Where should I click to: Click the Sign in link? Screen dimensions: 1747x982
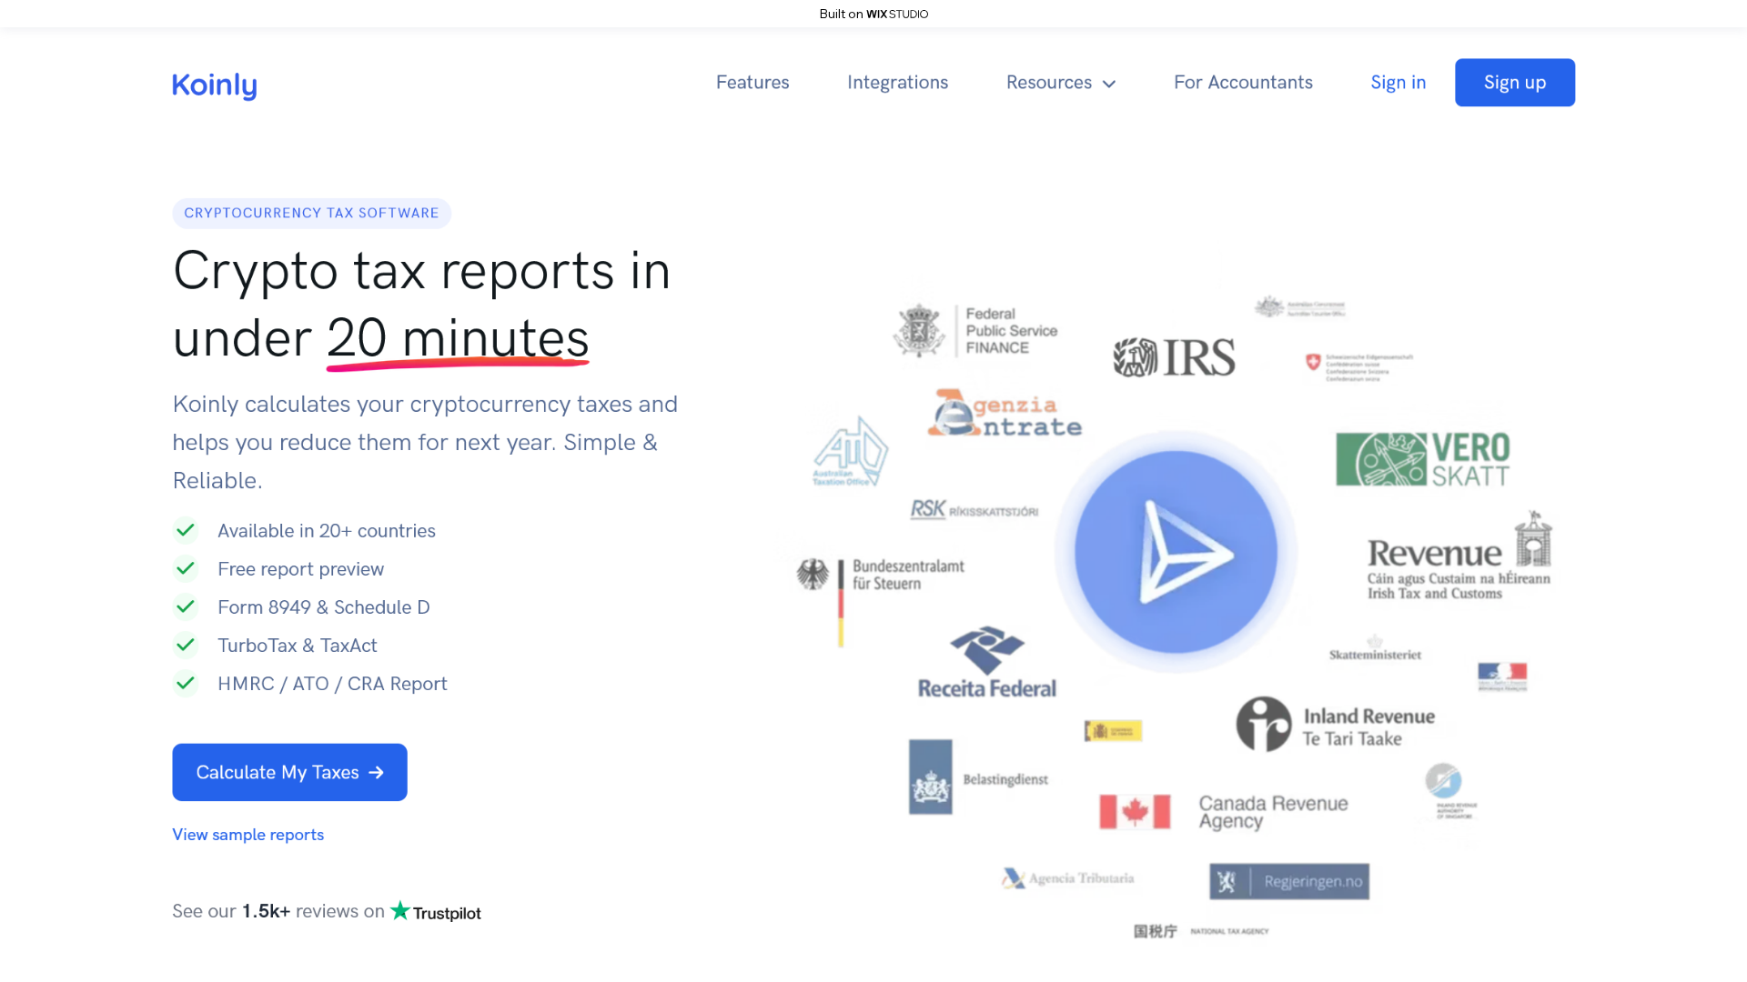coord(1398,83)
